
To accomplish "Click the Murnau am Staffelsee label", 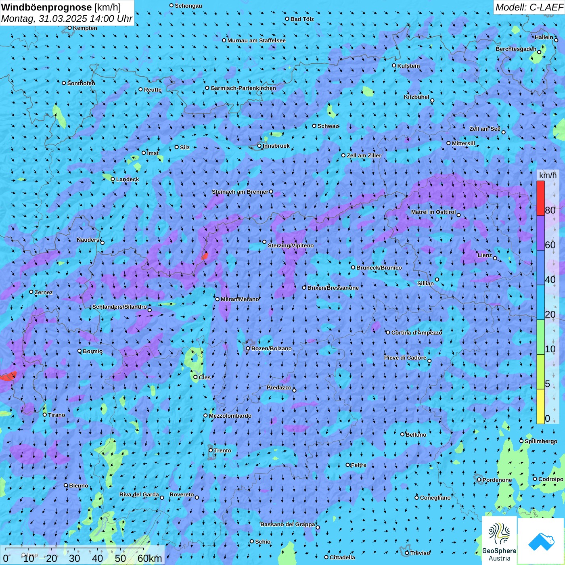I will [256, 40].
